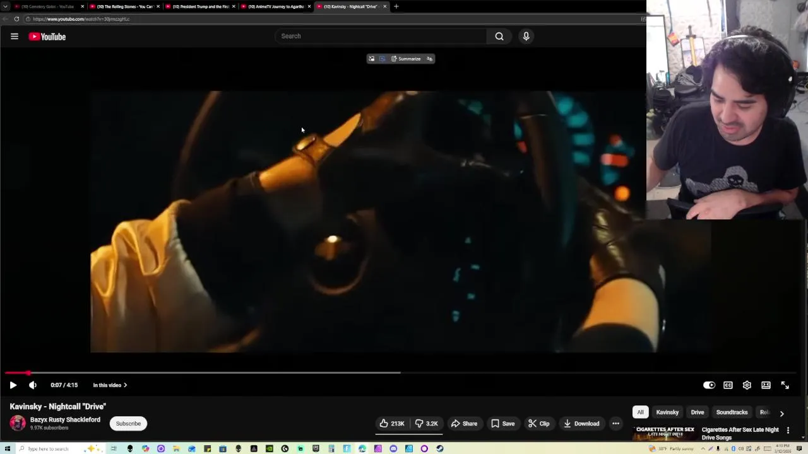Like the video with 213K likes
This screenshot has height=454, width=808.
[392, 423]
